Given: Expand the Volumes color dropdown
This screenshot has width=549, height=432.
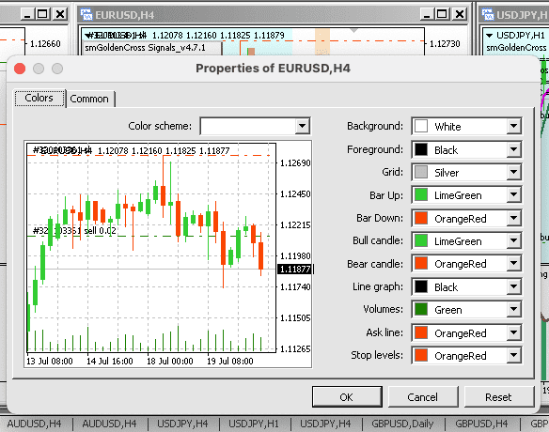Looking at the screenshot, I should click(x=513, y=310).
